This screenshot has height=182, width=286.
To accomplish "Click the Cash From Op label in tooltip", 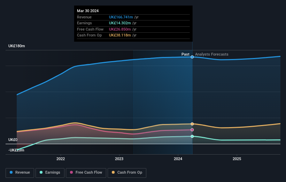I will click(x=90, y=35).
